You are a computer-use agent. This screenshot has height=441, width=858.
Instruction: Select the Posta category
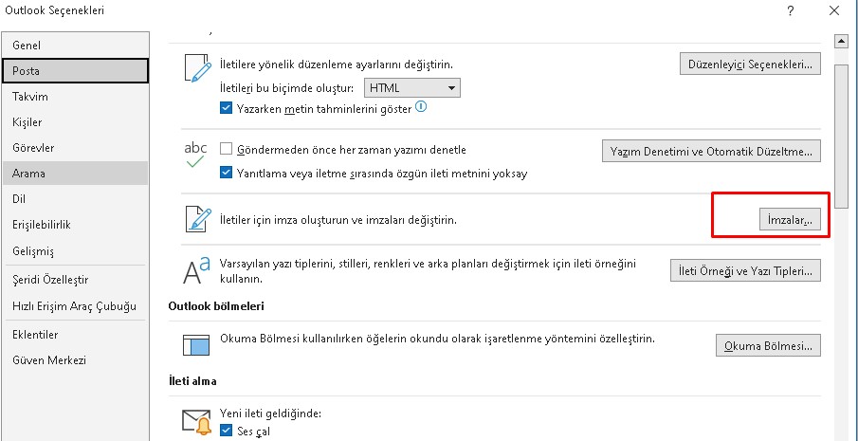(75, 70)
